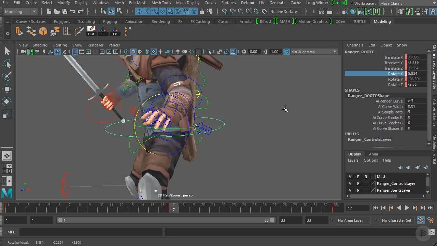Click the Play backwards button

pos(399,208)
